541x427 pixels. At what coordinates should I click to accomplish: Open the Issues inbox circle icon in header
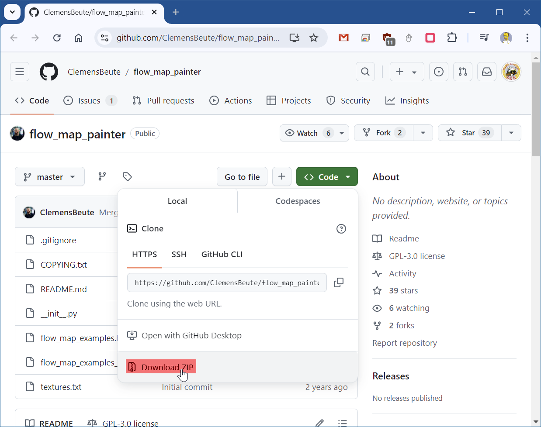[439, 72]
